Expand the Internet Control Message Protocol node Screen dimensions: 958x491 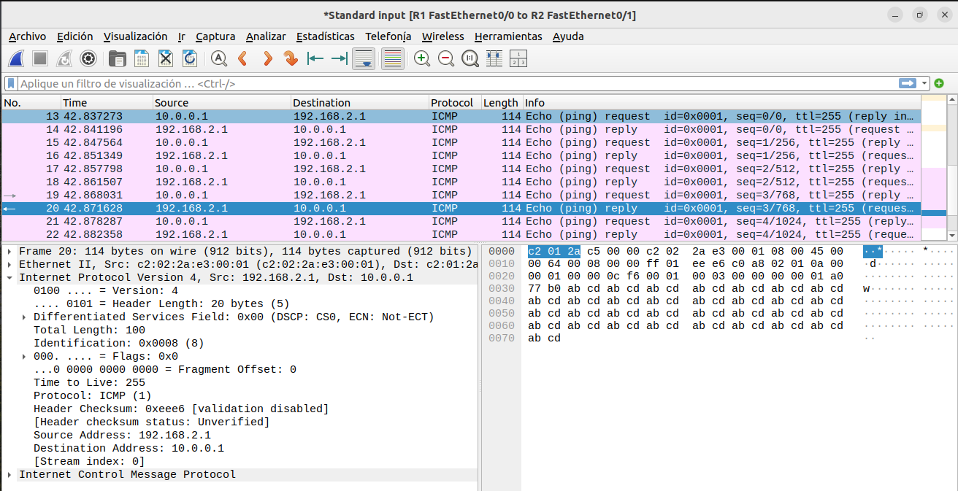[9, 475]
